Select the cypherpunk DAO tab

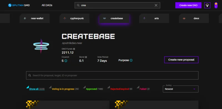click(74, 18)
